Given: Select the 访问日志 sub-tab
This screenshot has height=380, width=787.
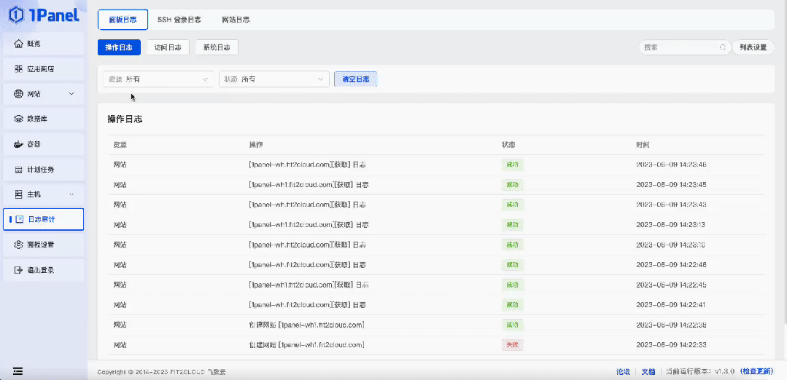Looking at the screenshot, I should (168, 47).
